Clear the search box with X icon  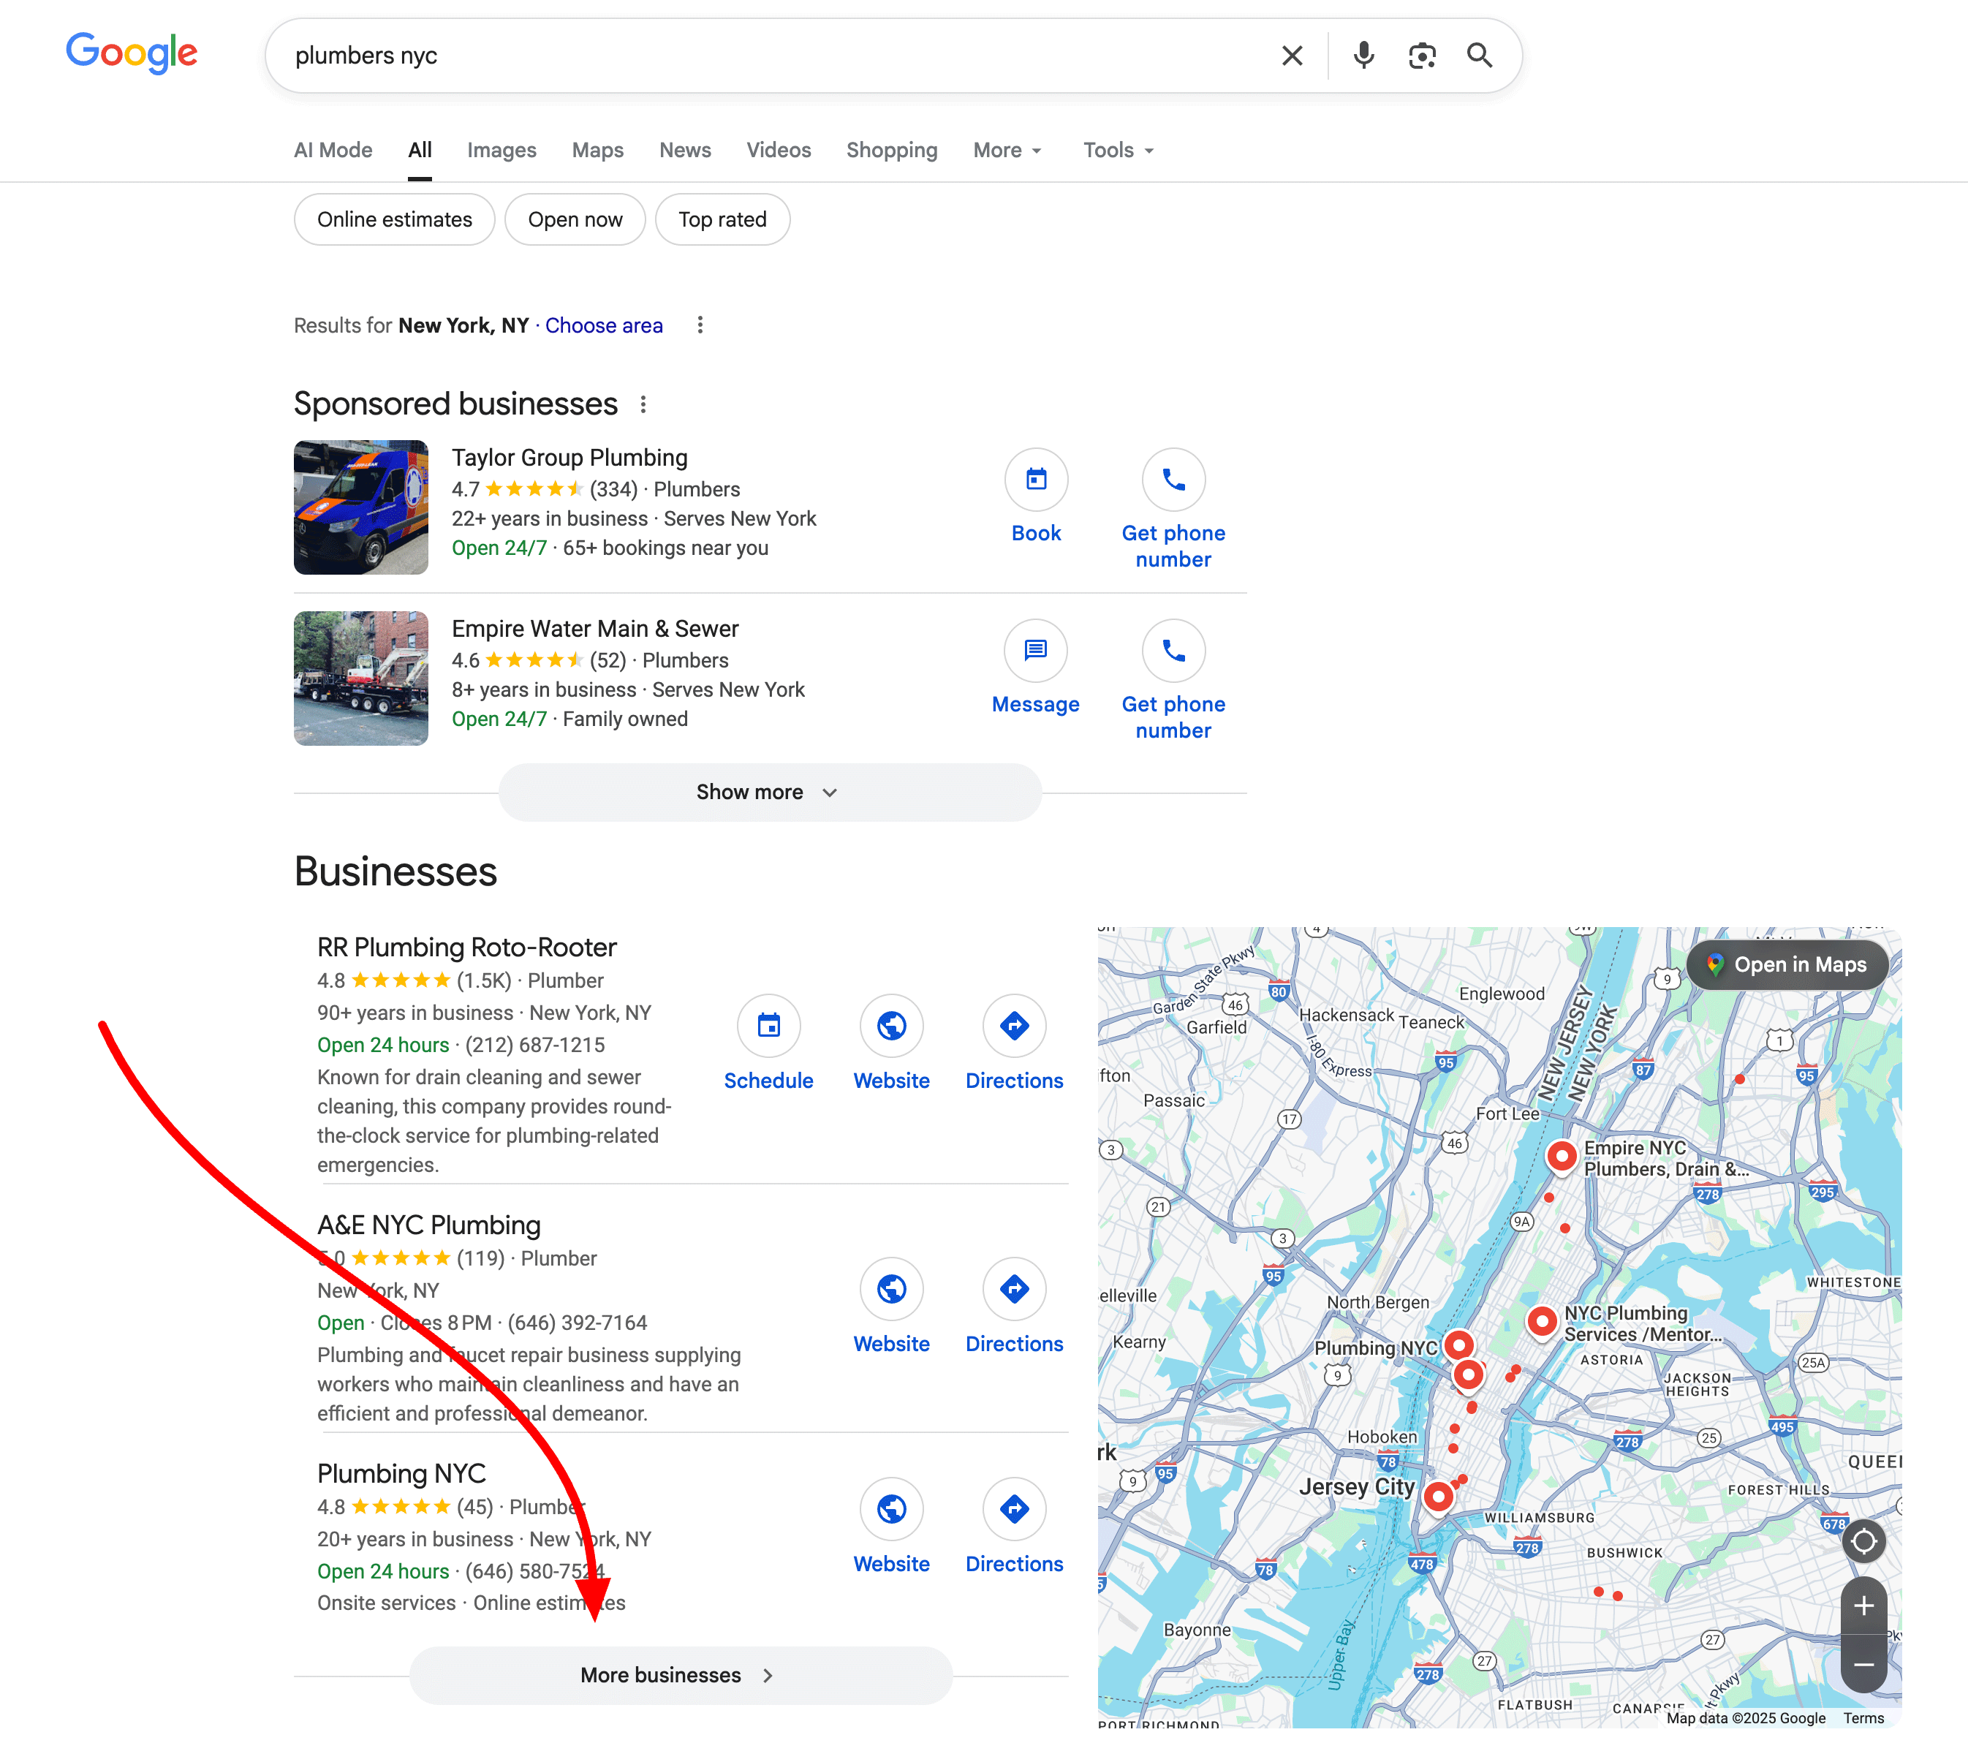tap(1291, 56)
